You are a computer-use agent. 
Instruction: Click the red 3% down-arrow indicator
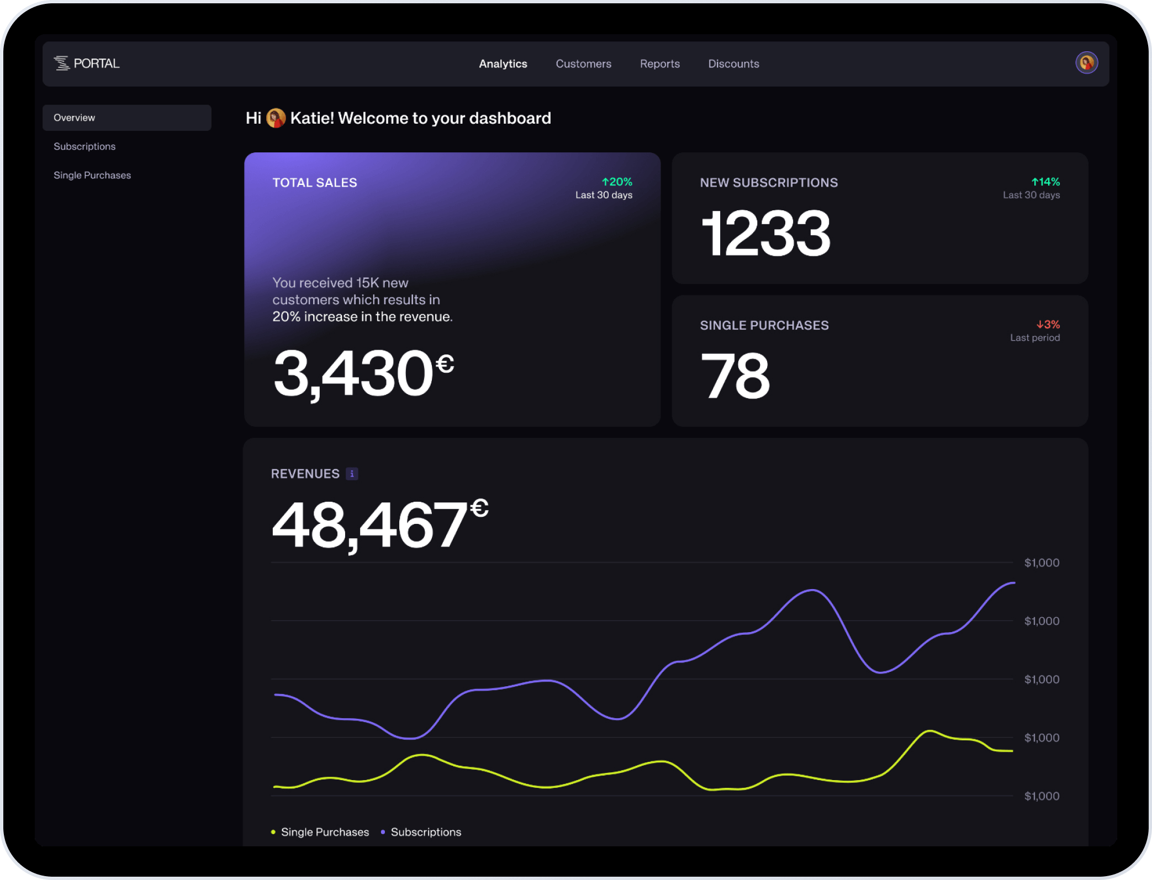pyautogui.click(x=1048, y=325)
